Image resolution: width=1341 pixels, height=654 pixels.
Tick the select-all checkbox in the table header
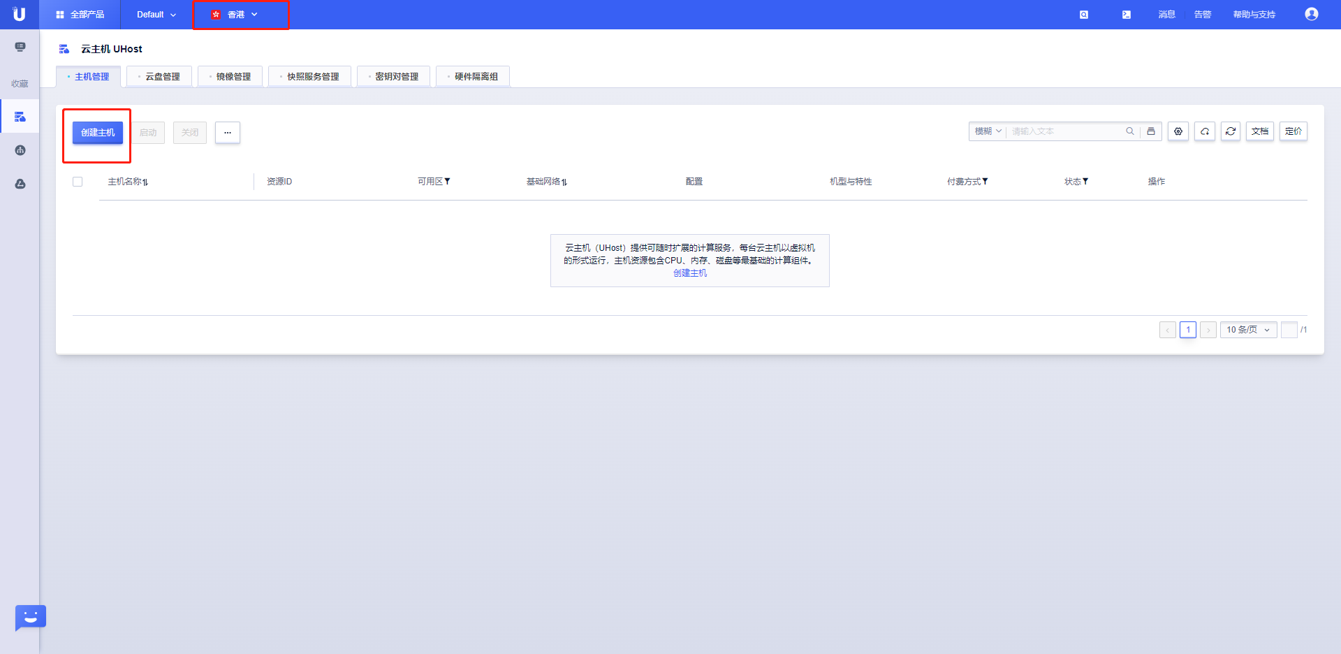pos(78,182)
